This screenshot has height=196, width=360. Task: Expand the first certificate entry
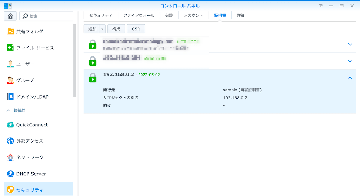(350, 44)
